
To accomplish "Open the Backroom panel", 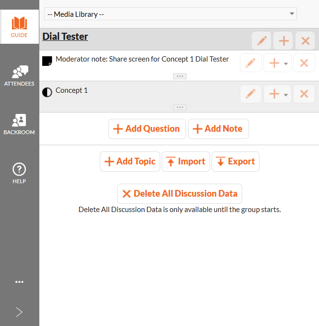I will coord(19,125).
